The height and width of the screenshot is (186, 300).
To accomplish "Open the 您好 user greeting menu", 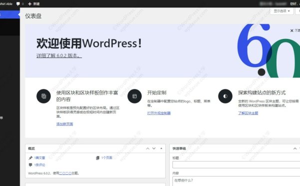I will (x=295, y=3).
